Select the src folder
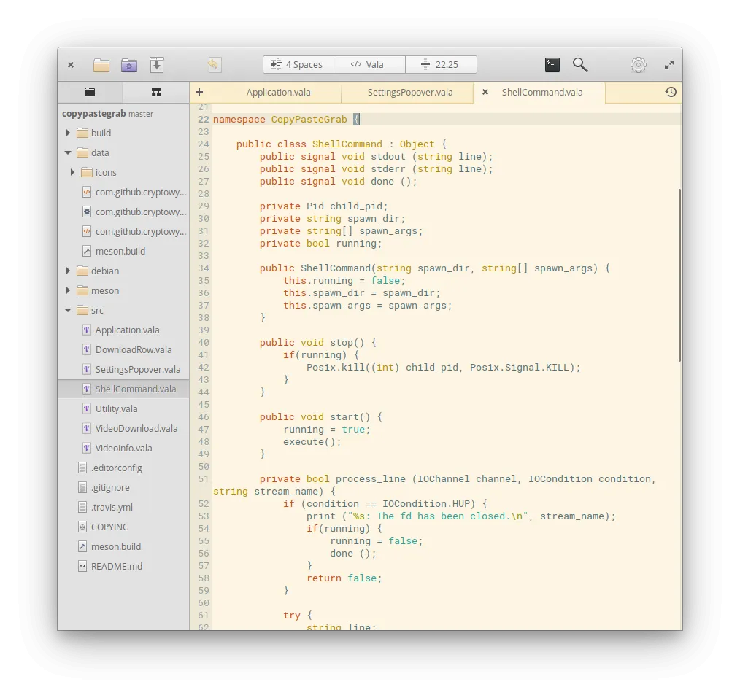The height and width of the screenshot is (698, 740). coord(123,310)
